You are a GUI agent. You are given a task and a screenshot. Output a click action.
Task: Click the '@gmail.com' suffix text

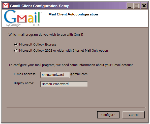(x=79, y=74)
